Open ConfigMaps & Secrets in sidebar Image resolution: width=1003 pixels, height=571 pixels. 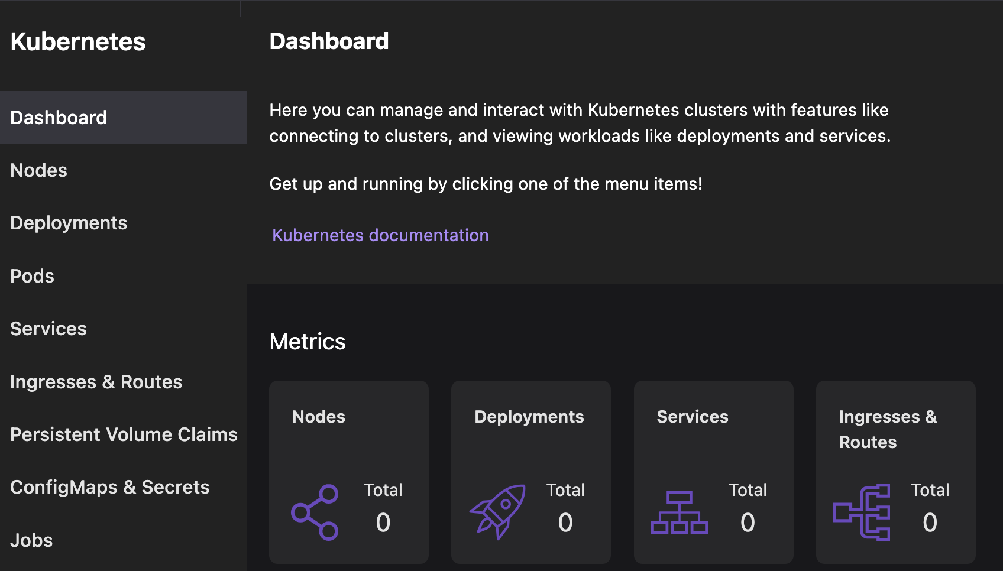pyautogui.click(x=110, y=487)
